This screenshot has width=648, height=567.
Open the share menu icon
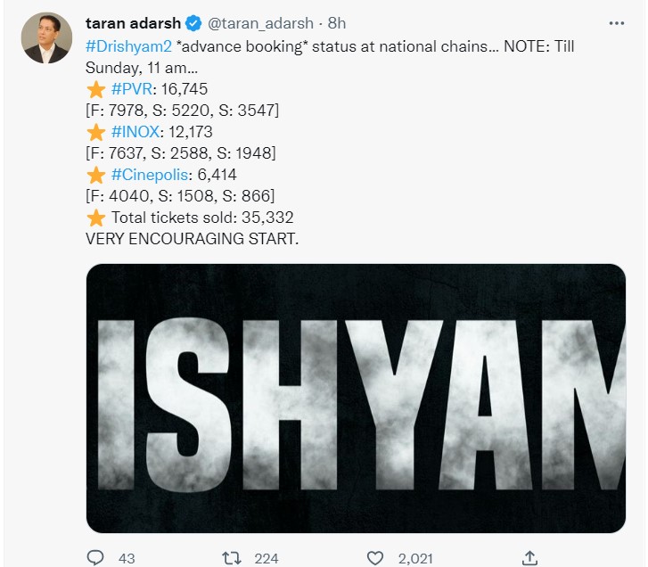(x=529, y=558)
